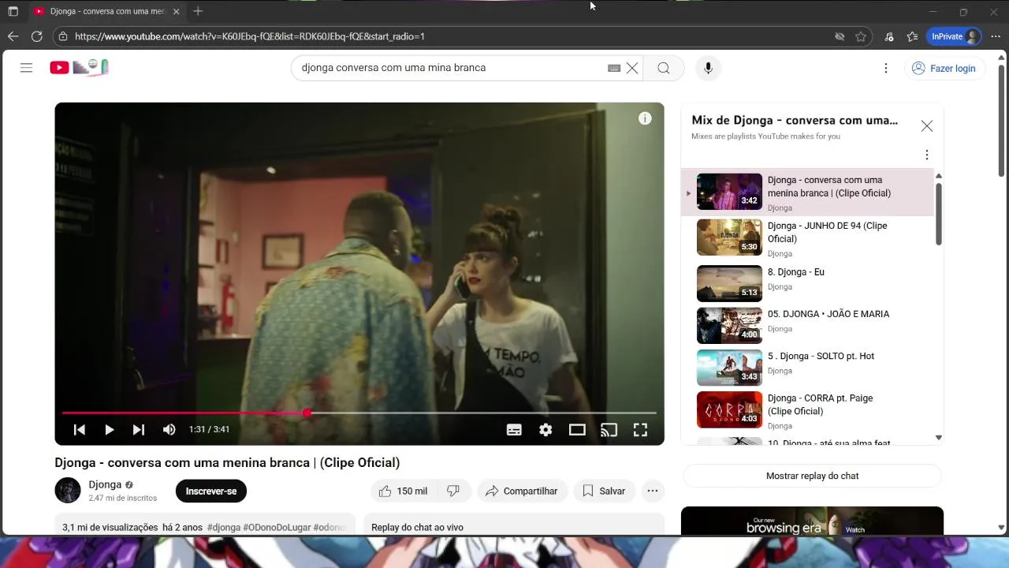Screen dimensions: 1009x568
Task: Play 'Djonga - CORRA pt. Paige' clip
Action: [x=807, y=410]
